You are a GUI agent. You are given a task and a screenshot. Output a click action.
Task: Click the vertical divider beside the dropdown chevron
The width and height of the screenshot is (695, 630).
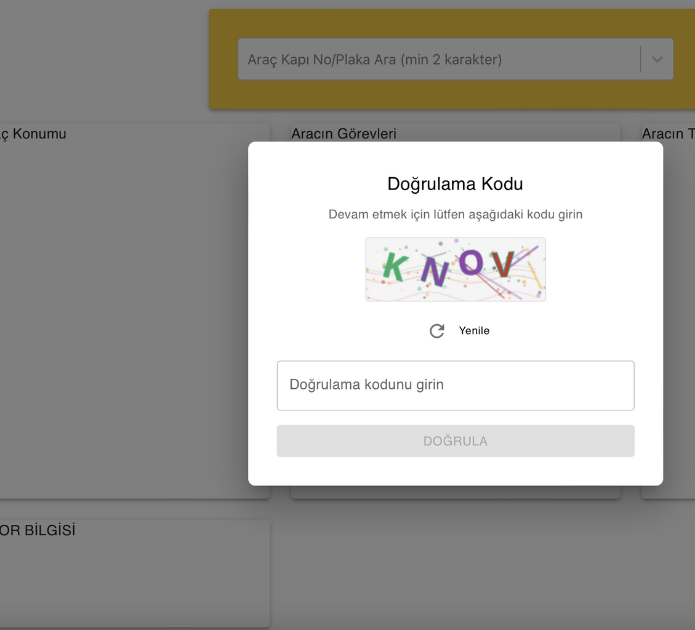641,60
